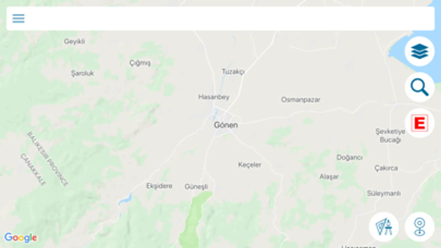Select Gönen town label on map

[x=226, y=125]
